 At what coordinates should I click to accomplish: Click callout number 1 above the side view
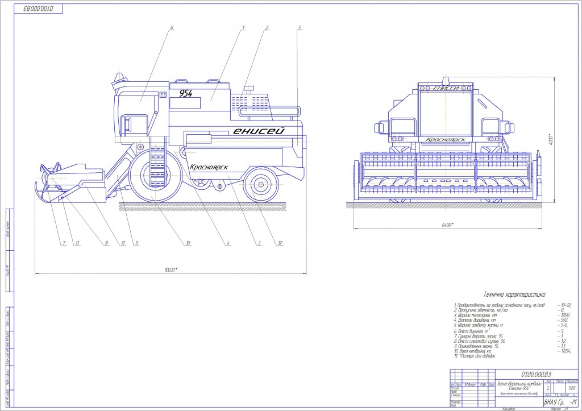[243, 27]
